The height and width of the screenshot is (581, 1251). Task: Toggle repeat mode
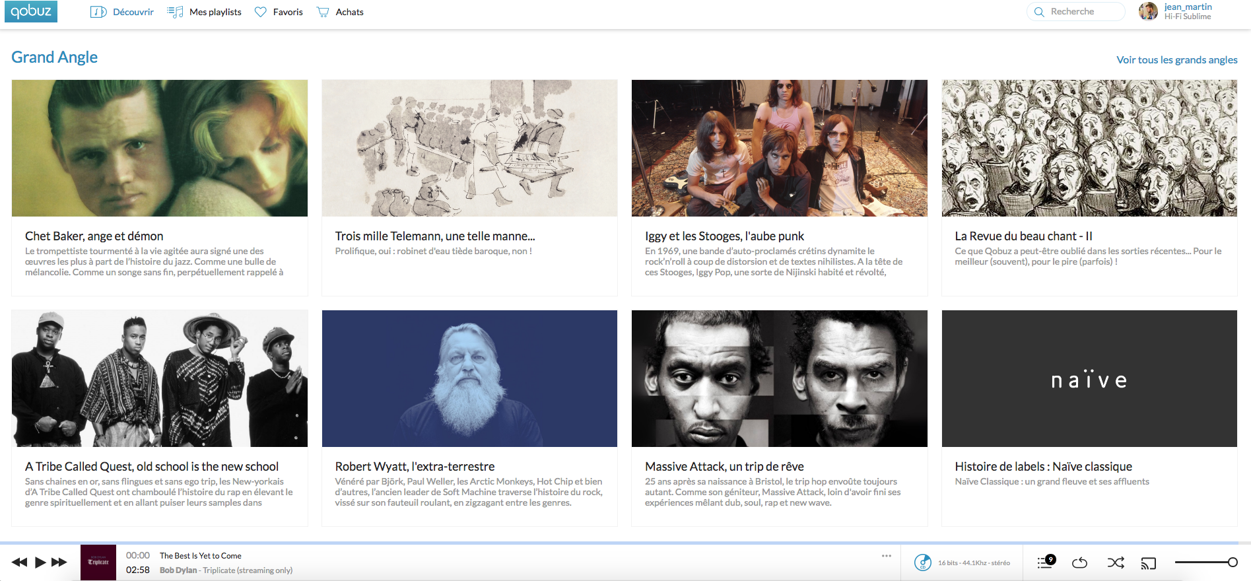pos(1080,563)
